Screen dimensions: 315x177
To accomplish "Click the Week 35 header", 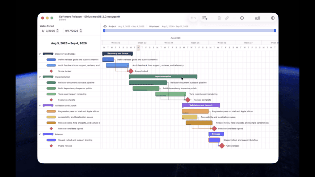I will click(x=195, y=43).
